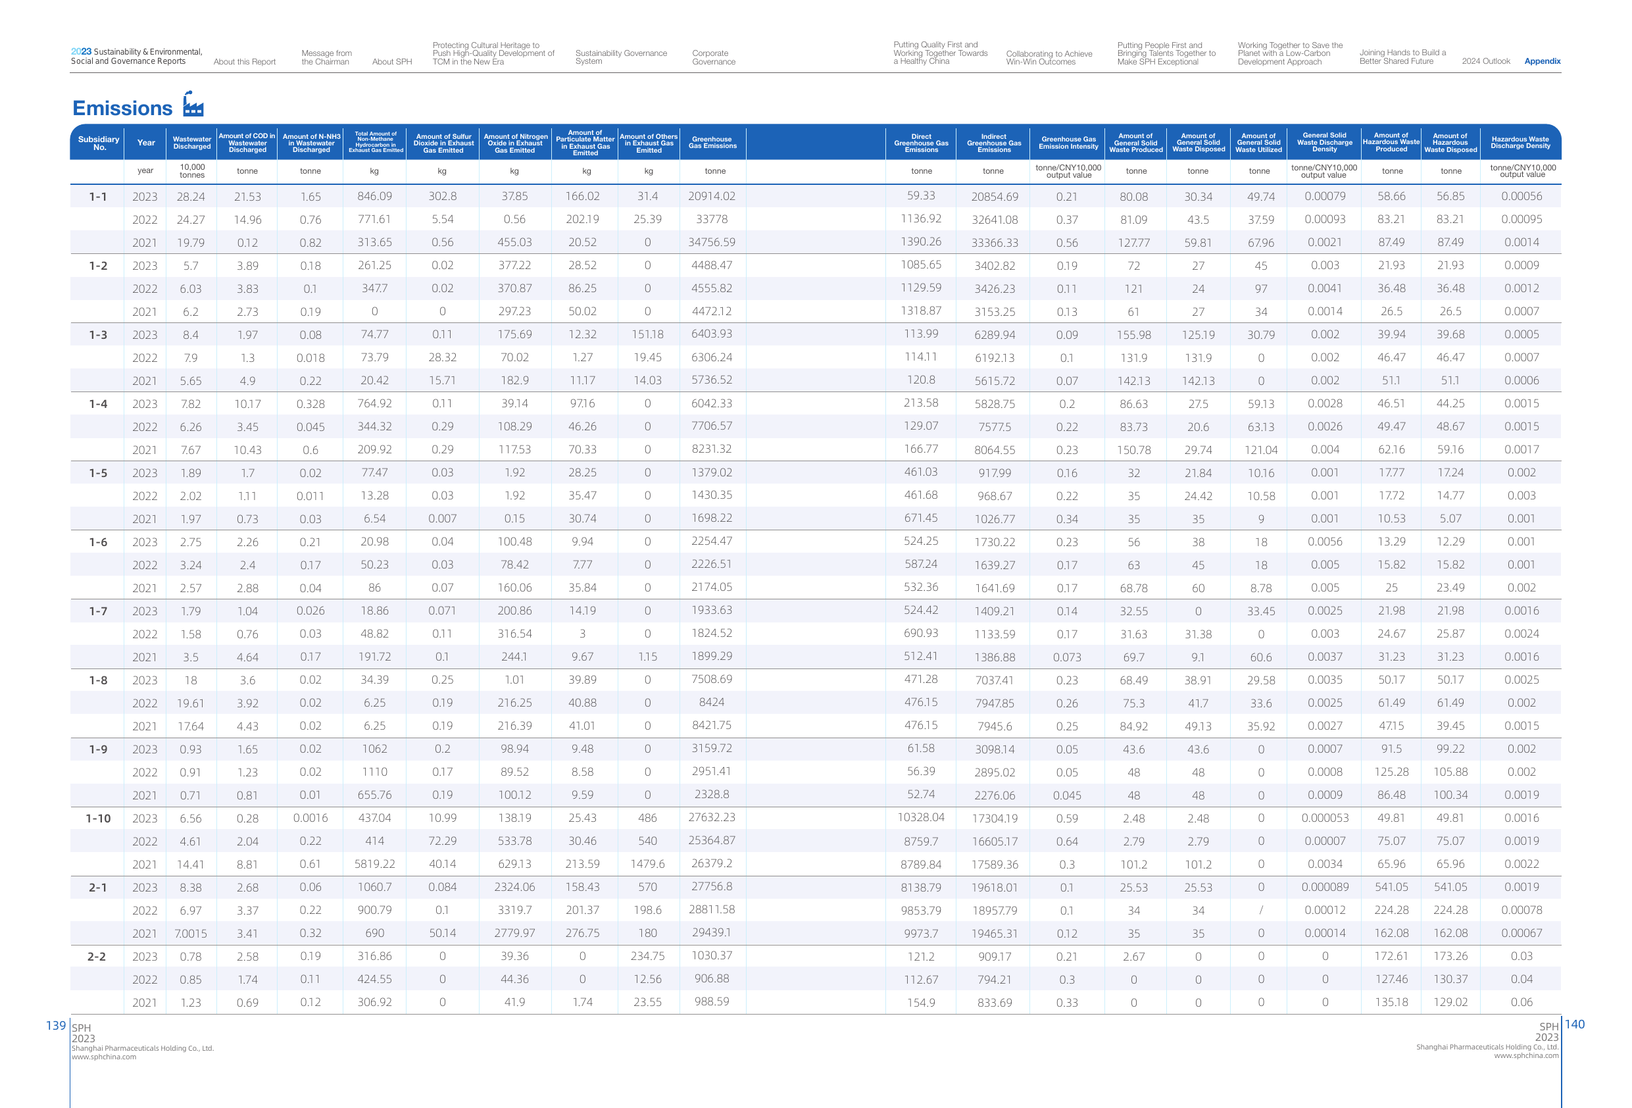This screenshot has width=1632, height=1108.
Task: Click the Emissions page heading
Action: [x=122, y=108]
